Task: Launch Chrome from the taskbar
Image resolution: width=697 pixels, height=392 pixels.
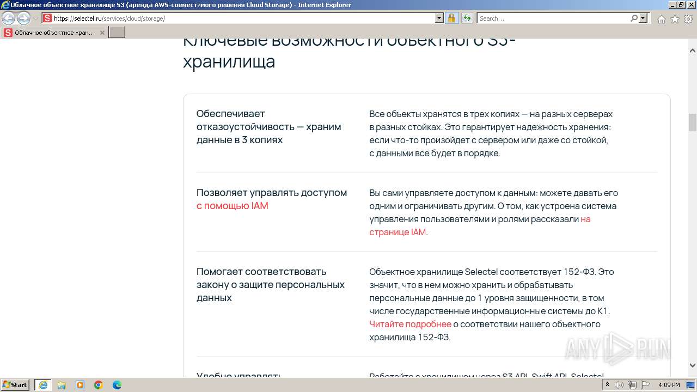Action: [99, 385]
